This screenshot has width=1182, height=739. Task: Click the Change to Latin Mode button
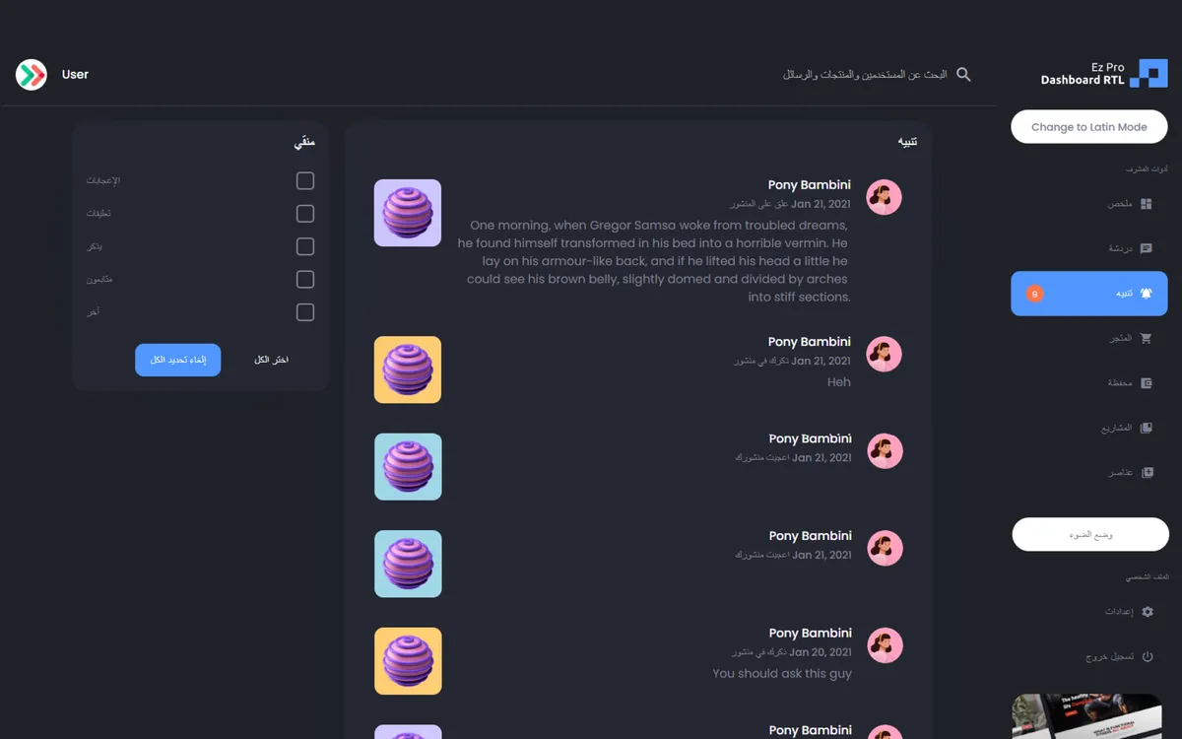(1089, 127)
